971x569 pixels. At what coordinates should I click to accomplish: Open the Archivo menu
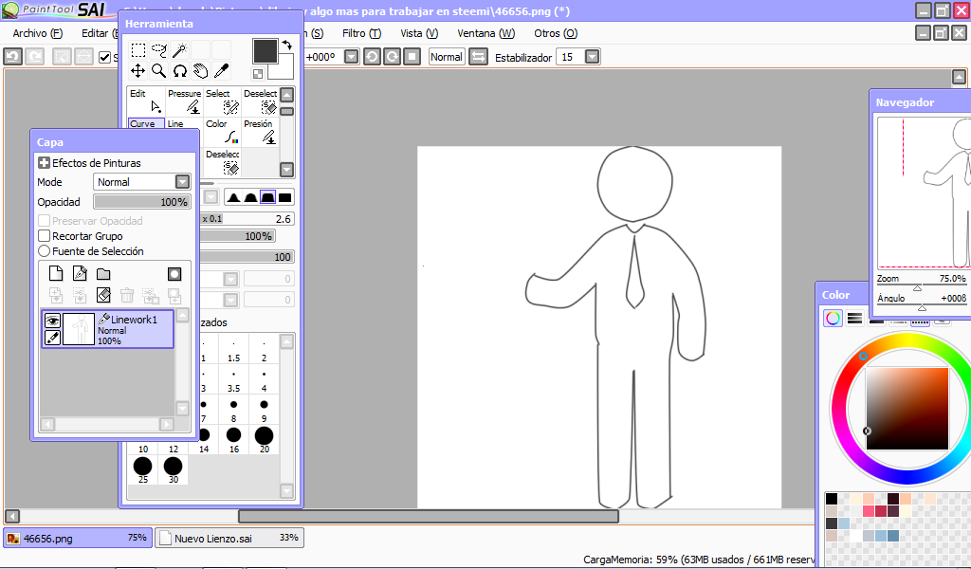pyautogui.click(x=37, y=33)
